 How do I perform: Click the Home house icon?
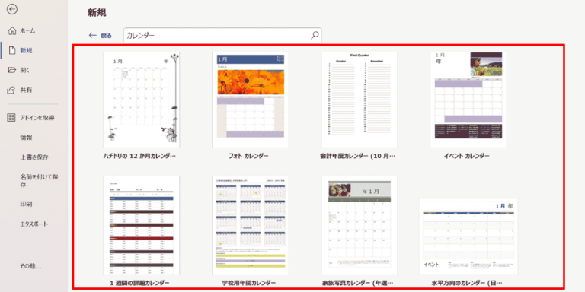pos(12,30)
